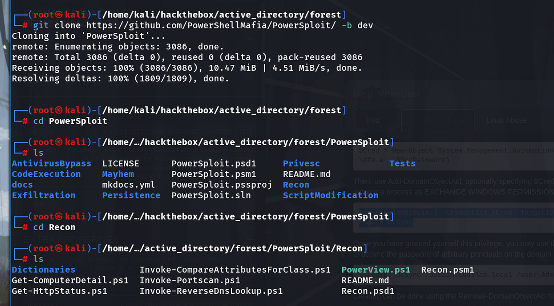Select the 'Receiving objects: 100%' line
This screenshot has width=554, height=306.
pos(187,68)
